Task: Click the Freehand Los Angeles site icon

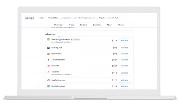Action: [48, 40]
